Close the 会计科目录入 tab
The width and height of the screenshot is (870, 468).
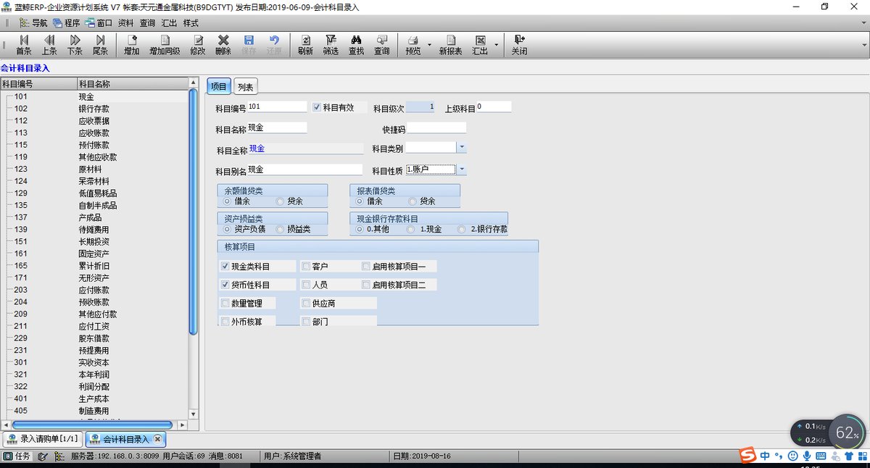(x=157, y=439)
